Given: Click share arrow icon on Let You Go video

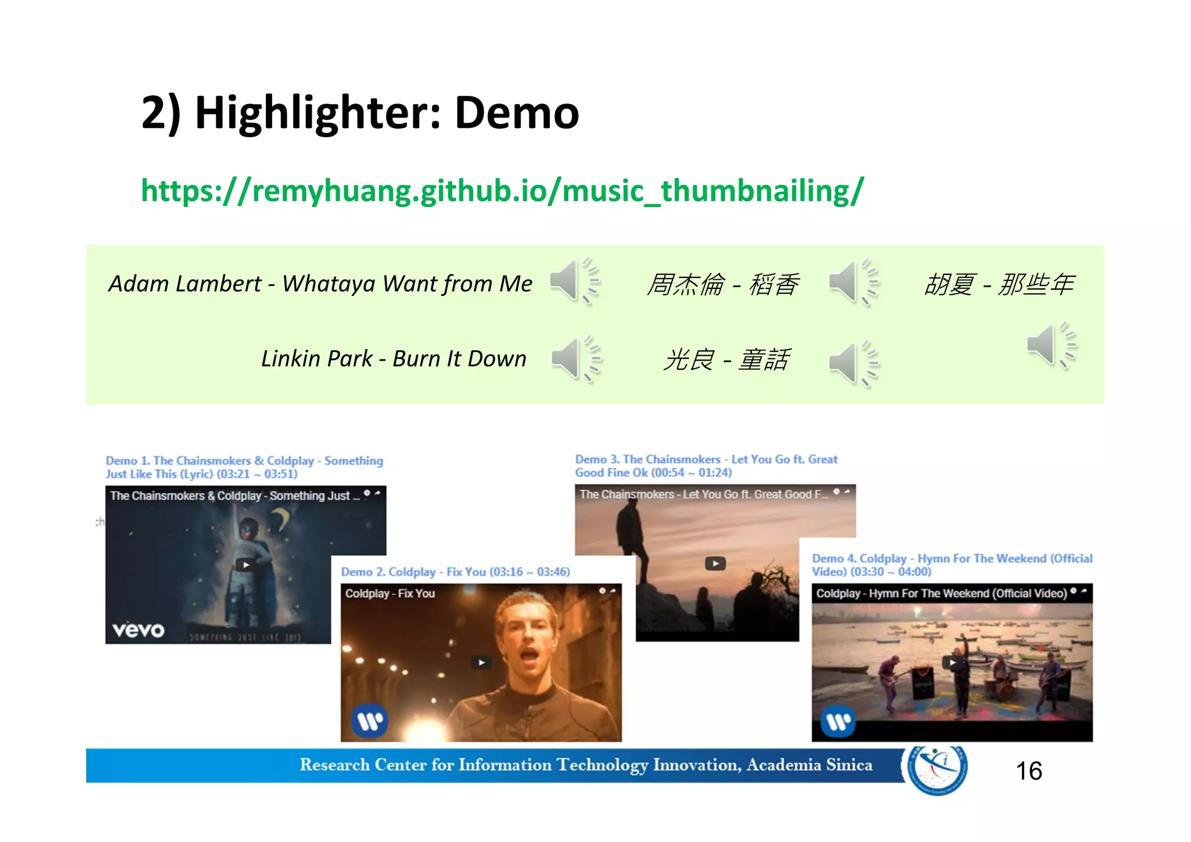Looking at the screenshot, I should pyautogui.click(x=847, y=491).
